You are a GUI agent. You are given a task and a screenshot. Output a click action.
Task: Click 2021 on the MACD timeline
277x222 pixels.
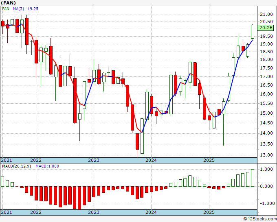click(x=7, y=212)
